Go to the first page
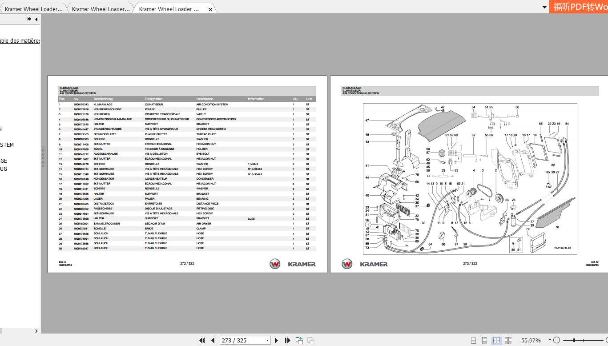This screenshot has width=608, height=346. (202, 341)
